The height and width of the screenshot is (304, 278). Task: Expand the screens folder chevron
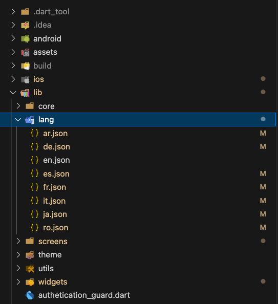[18, 241]
